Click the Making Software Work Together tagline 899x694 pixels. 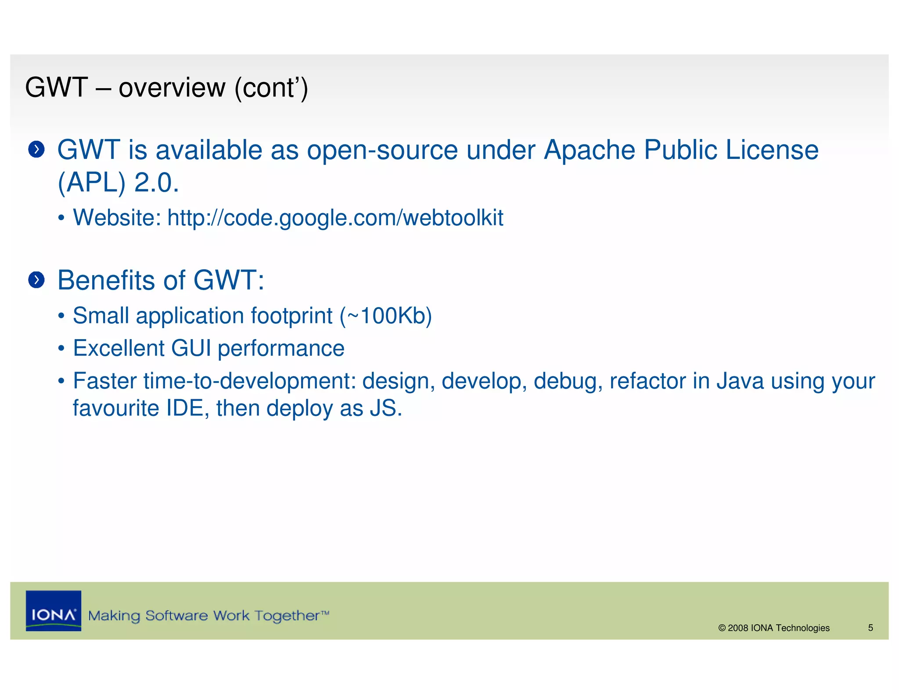[x=204, y=615]
